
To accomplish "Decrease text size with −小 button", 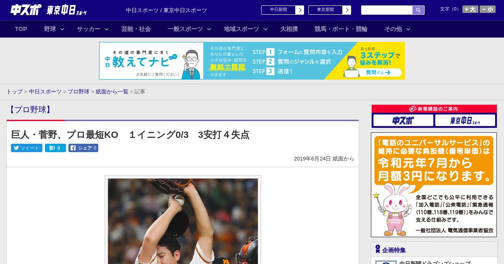I will (x=487, y=9).
